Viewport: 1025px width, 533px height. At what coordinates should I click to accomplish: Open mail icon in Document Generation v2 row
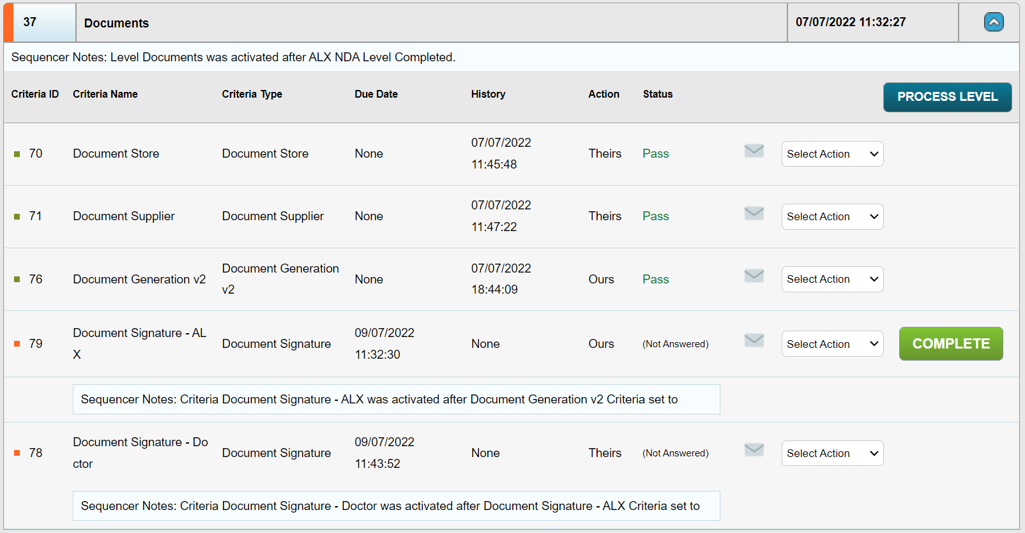point(754,276)
